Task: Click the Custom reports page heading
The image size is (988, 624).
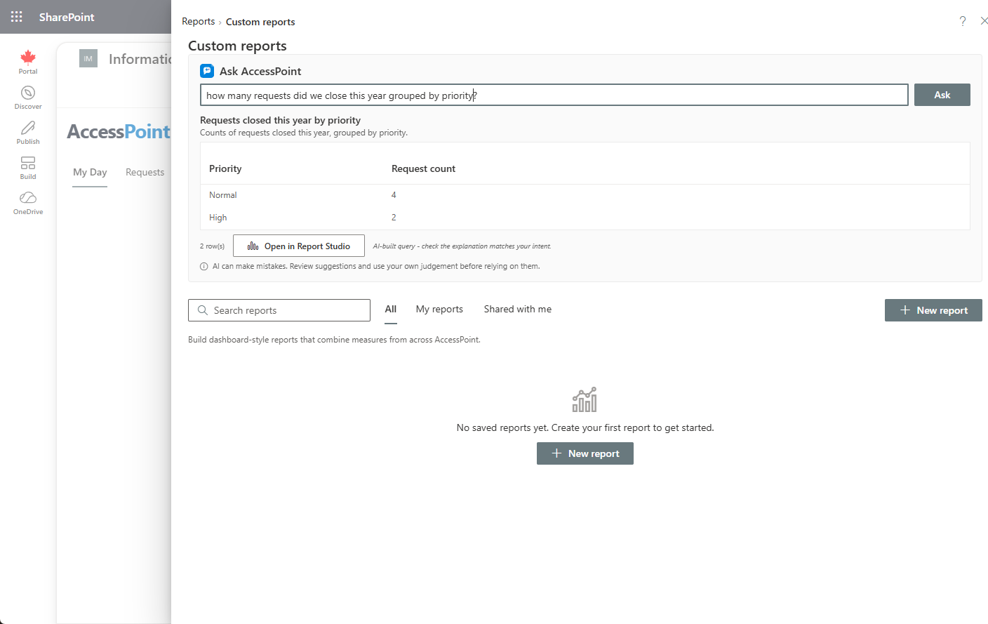Action: point(237,46)
